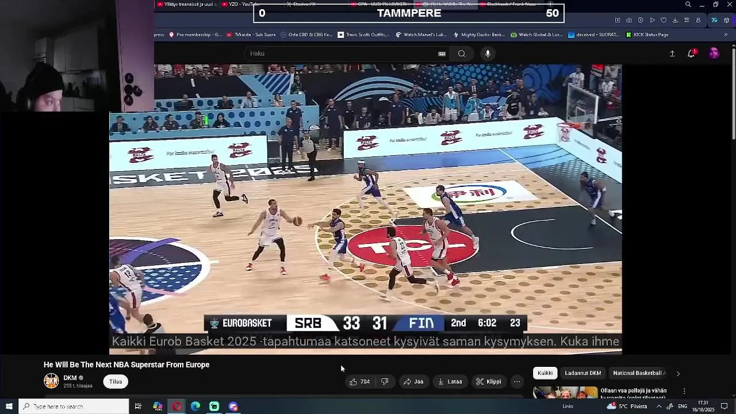Click the cube extensions icon in Opera

point(727,20)
